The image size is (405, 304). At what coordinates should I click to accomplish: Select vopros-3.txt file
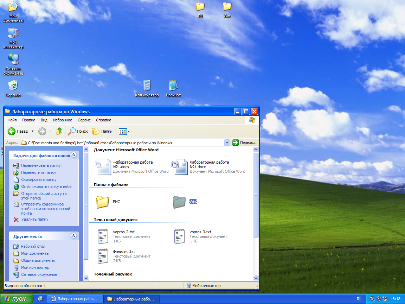point(200,236)
